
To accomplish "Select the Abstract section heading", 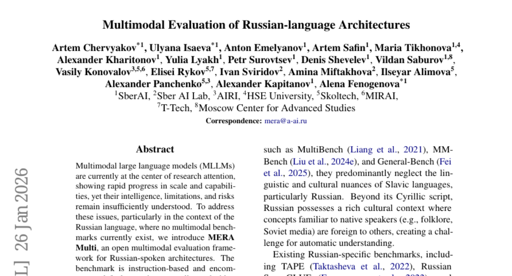I will [x=155, y=149].
